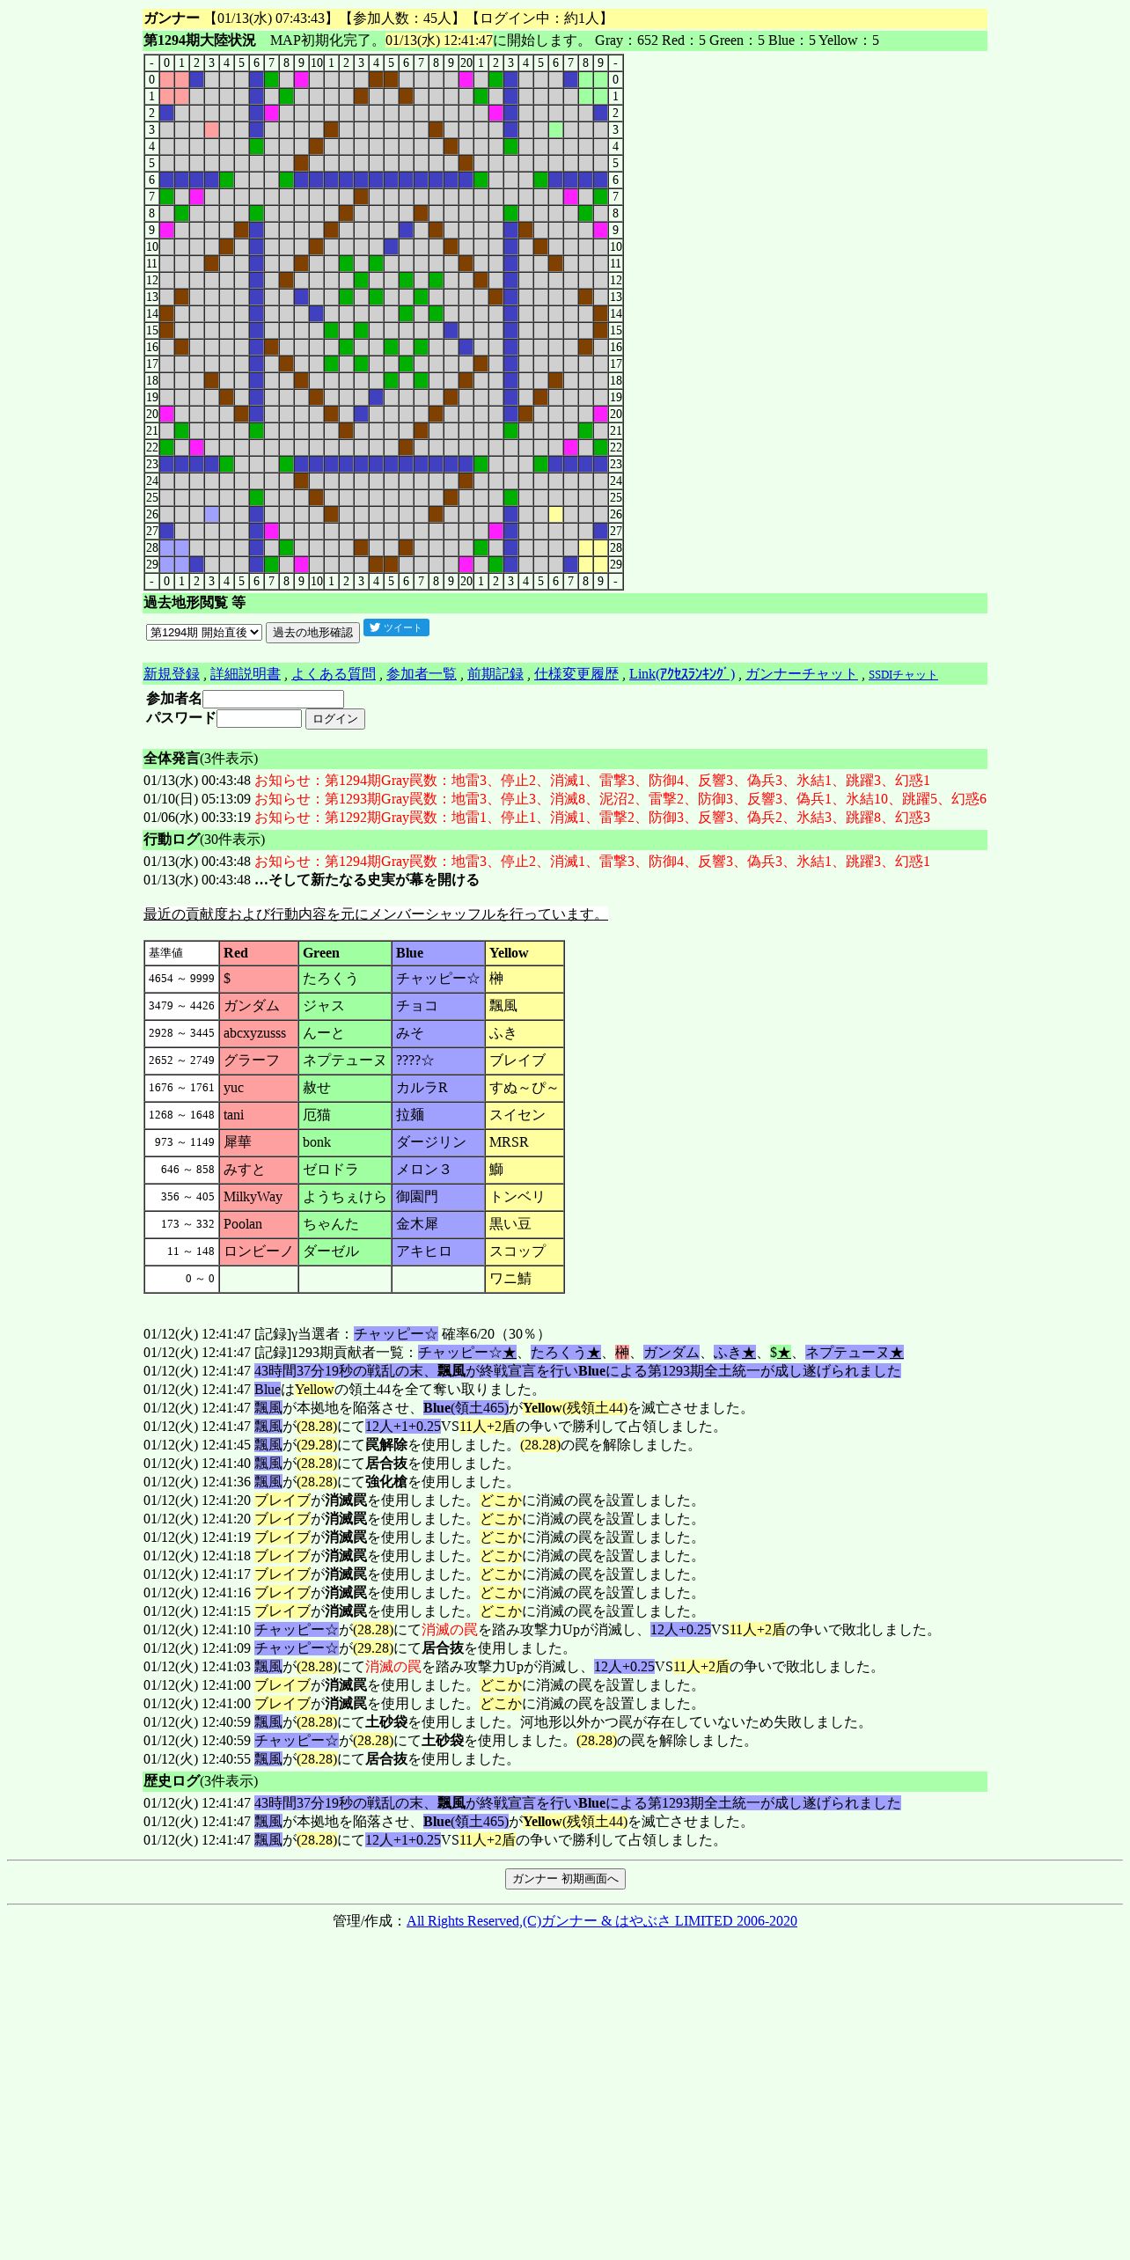Image resolution: width=1130 pixels, height=2260 pixels.
Task: Click the 第1292期Gray罠数 announcement line
Action: (592, 818)
